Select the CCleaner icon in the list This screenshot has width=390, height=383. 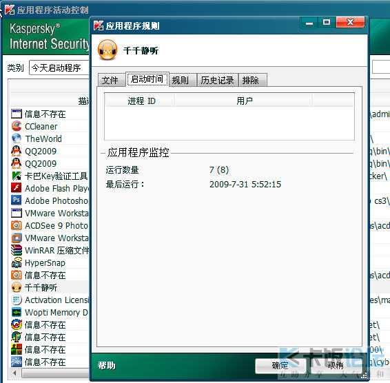pos(17,126)
